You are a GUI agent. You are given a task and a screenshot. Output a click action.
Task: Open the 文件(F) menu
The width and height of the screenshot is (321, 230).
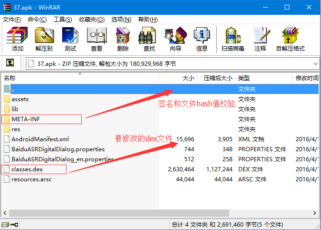(11, 20)
